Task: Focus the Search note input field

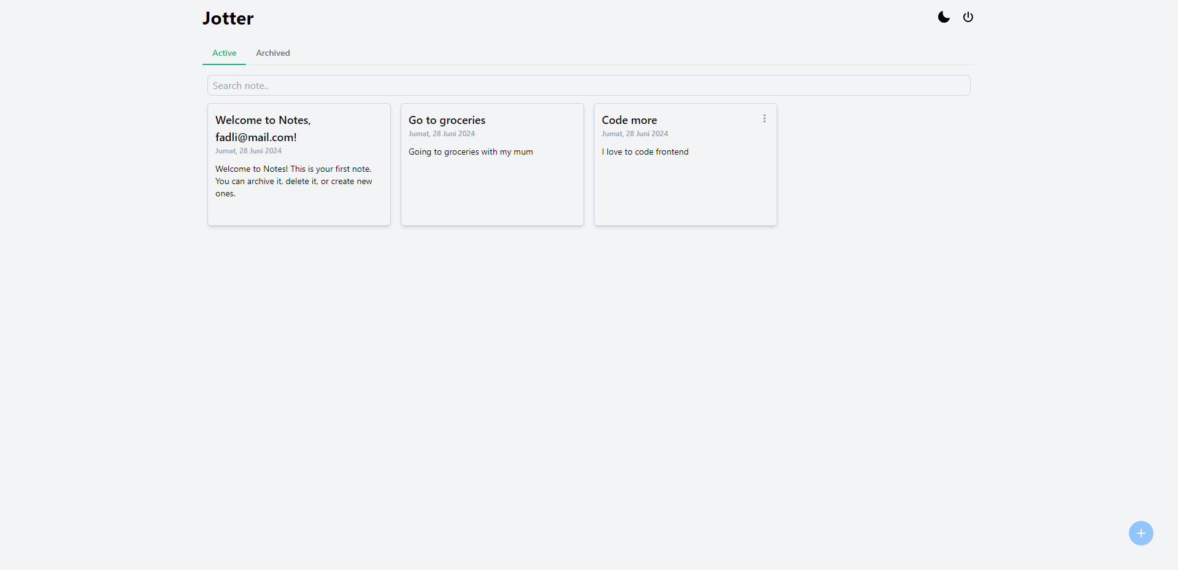Action: pyautogui.click(x=588, y=85)
